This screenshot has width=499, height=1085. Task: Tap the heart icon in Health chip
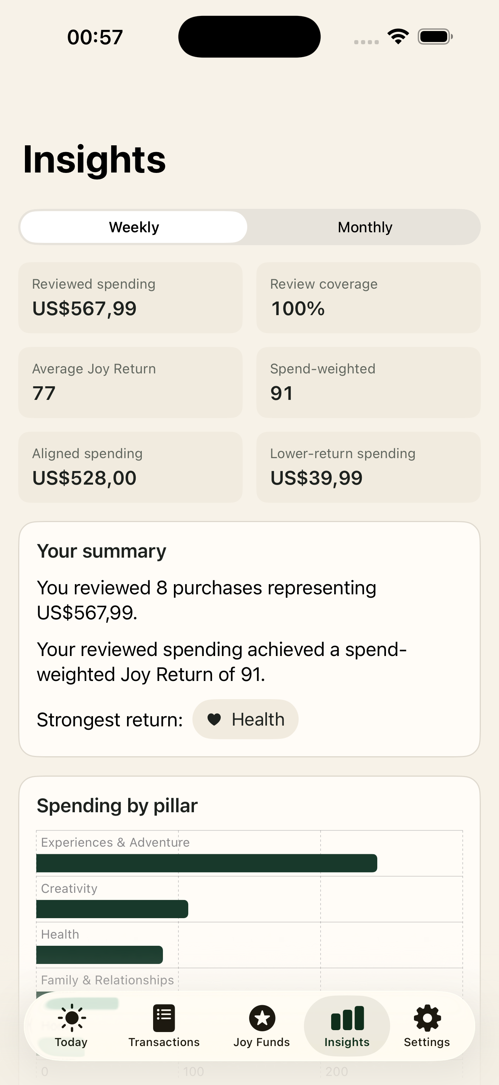click(214, 720)
